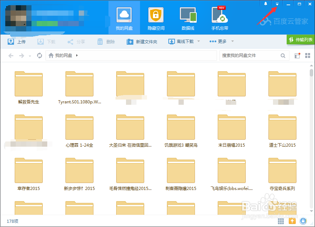Image resolution: width=315 pixels, height=227 pixels.
Task: Switch to the 我的网盘 breadcrumb location
Action: tap(64, 55)
